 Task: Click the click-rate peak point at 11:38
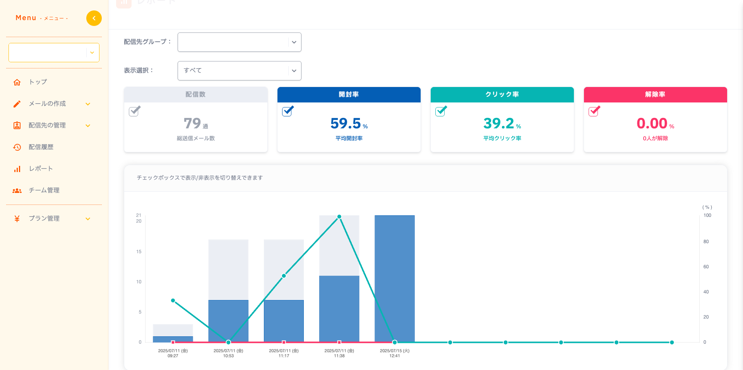[x=339, y=217]
